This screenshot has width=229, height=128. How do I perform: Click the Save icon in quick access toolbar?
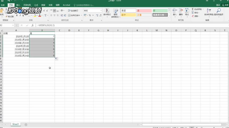2,1
